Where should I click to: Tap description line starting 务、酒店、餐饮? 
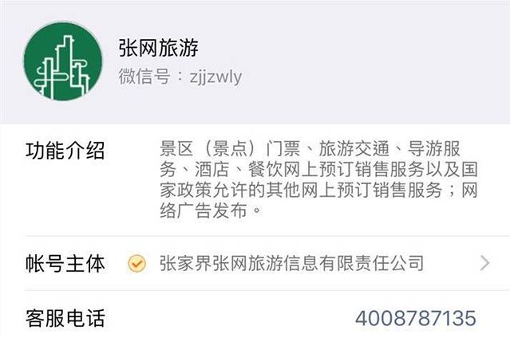pos(318,170)
